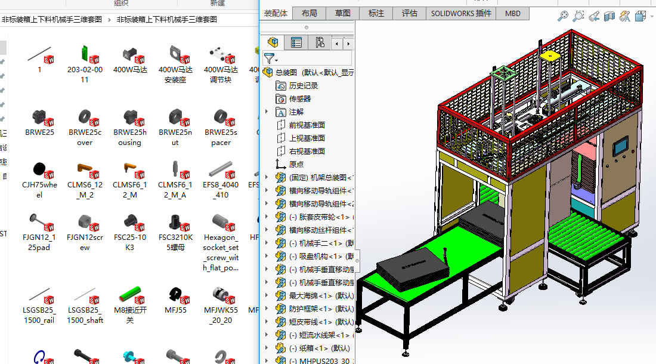The height and width of the screenshot is (364, 656).
Task: Select BRWE25 part file
Action: click(x=39, y=122)
